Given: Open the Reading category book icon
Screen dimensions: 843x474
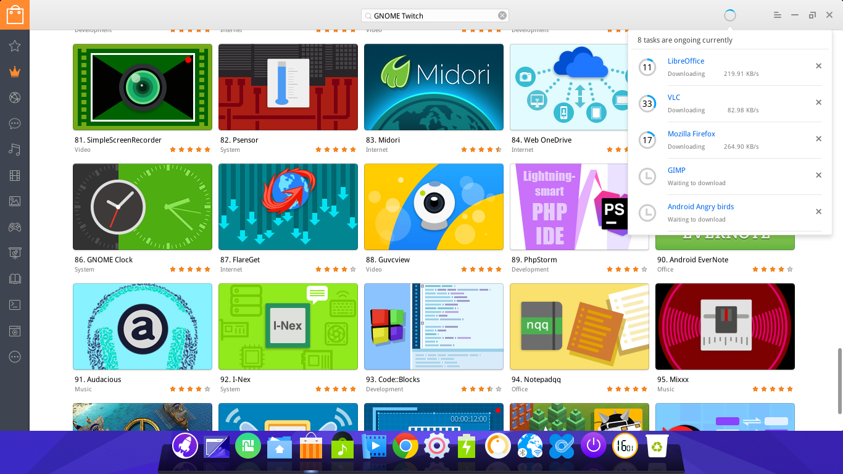Looking at the screenshot, I should (15, 279).
